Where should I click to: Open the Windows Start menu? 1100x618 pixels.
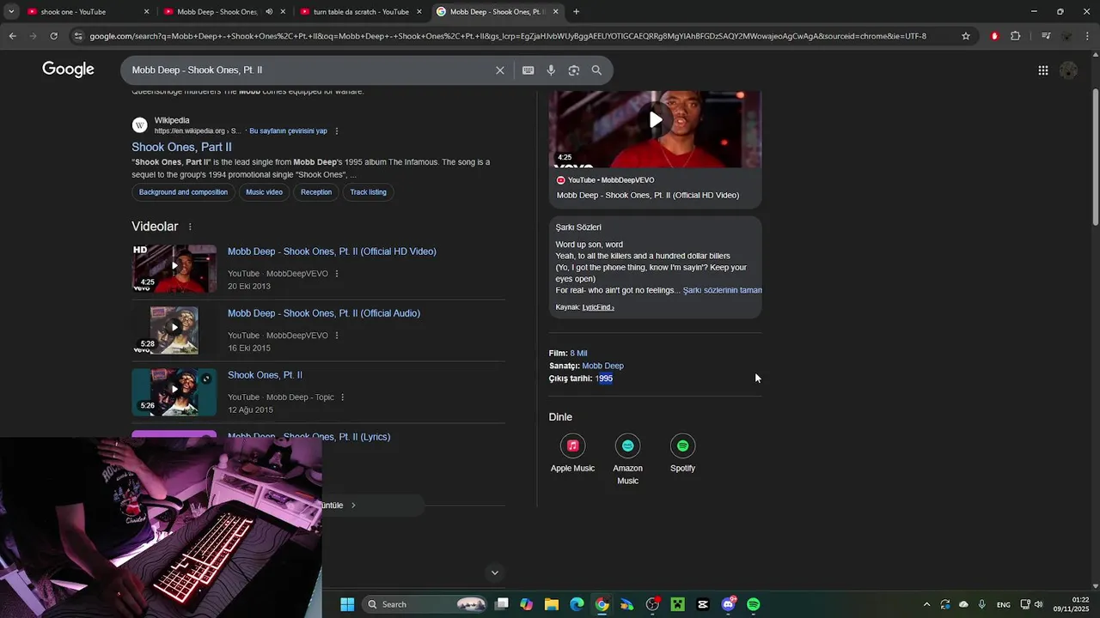tap(347, 604)
